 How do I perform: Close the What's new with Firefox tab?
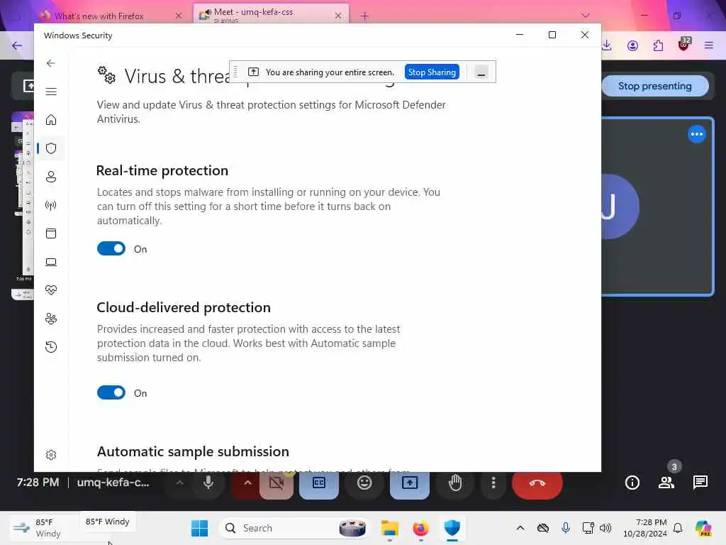coord(179,16)
